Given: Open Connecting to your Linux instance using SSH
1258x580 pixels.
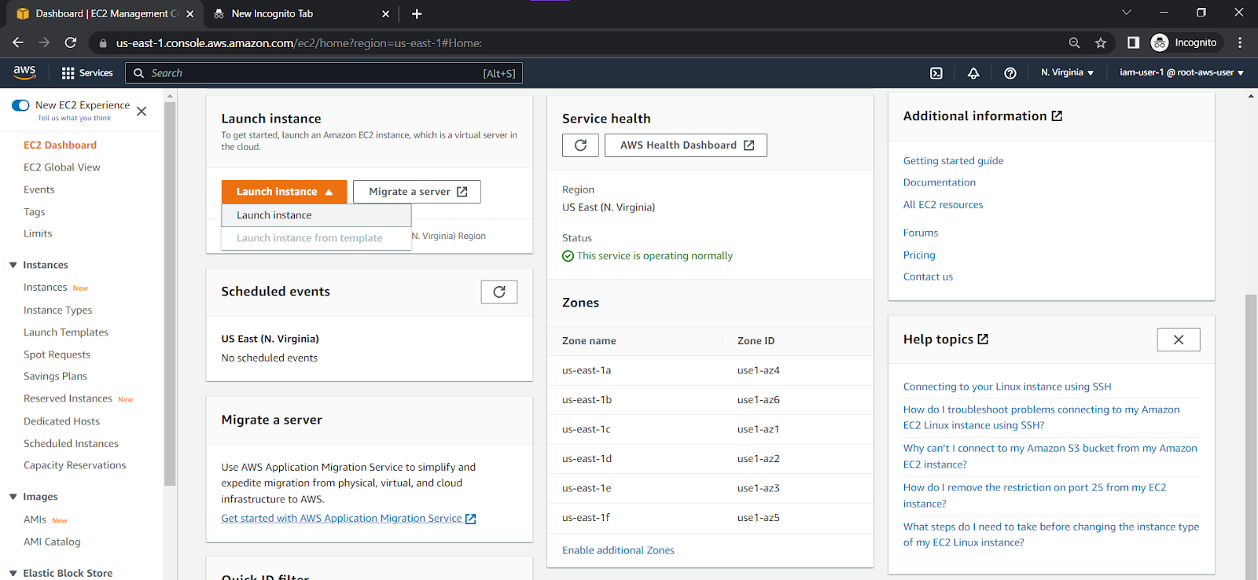Looking at the screenshot, I should coord(1007,387).
